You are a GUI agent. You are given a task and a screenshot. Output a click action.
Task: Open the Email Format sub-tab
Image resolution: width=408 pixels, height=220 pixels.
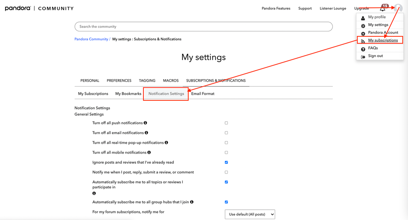pos(203,94)
